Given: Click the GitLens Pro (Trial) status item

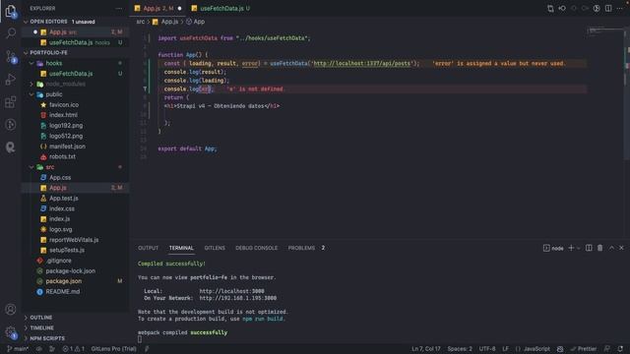Looking at the screenshot, I should 114,349.
